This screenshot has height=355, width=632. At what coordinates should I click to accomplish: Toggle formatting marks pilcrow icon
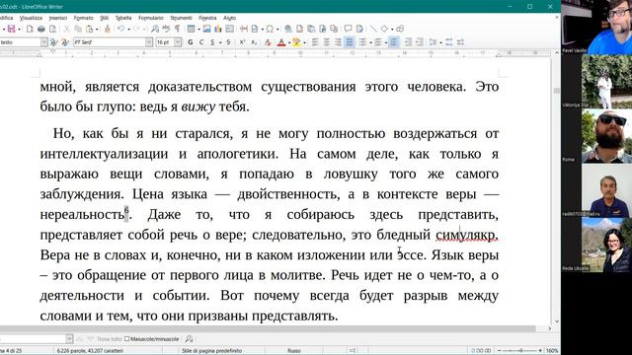[177, 29]
